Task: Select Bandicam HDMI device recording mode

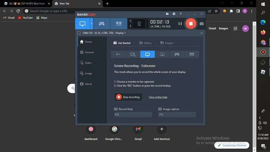Action: 119,24
